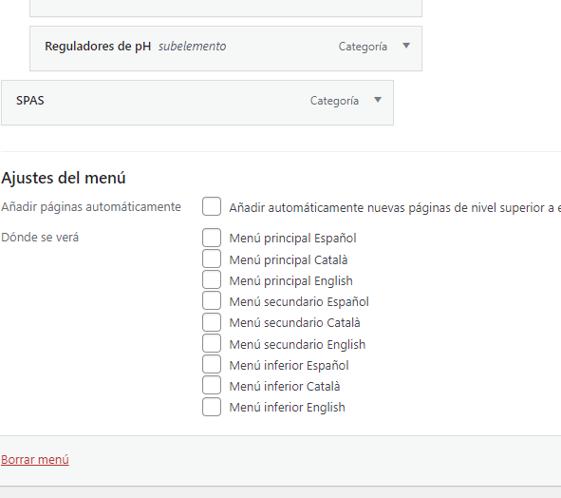Click the Menú inferior English label text
561x498 pixels.
click(x=287, y=408)
